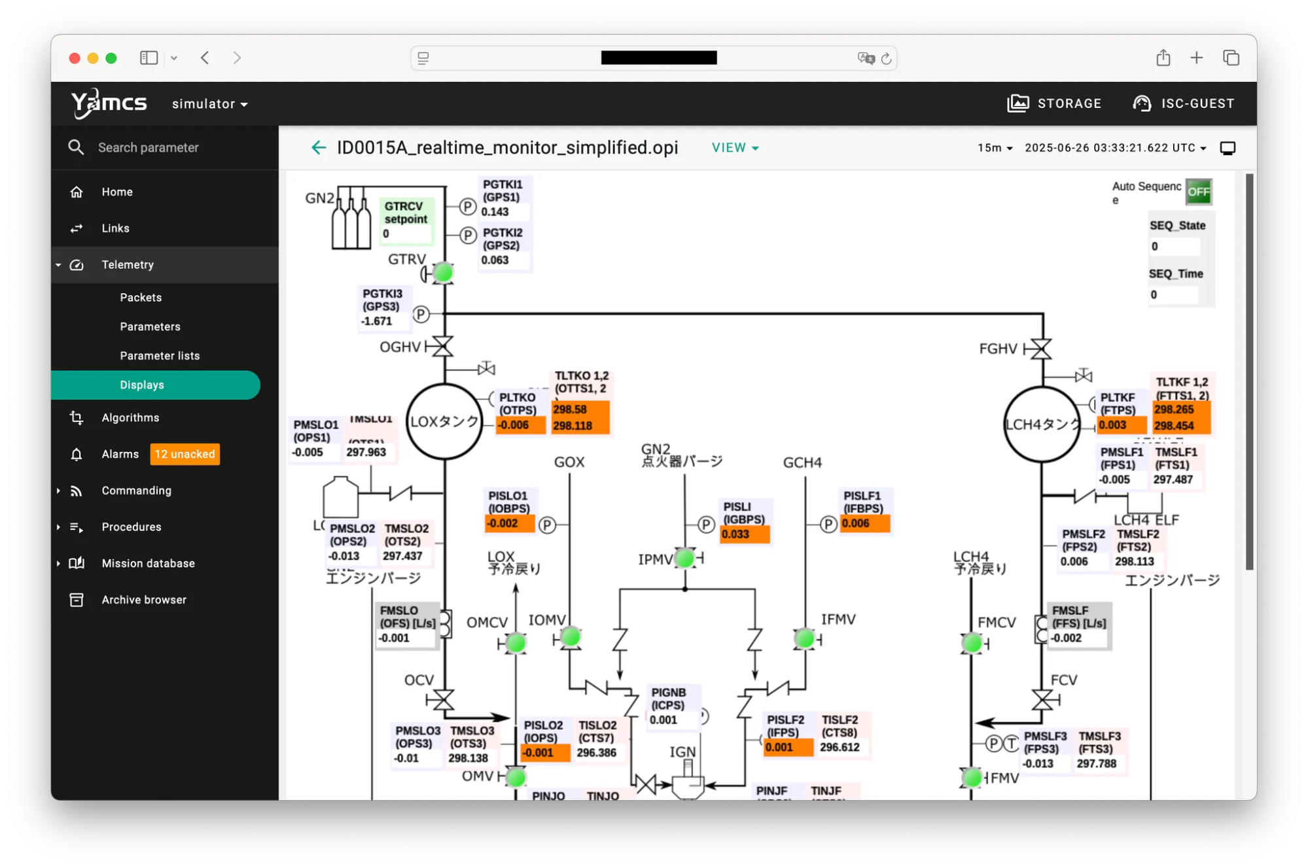Toggle the FMCV valve indicator
This screenshot has height=868, width=1308.
(972, 644)
